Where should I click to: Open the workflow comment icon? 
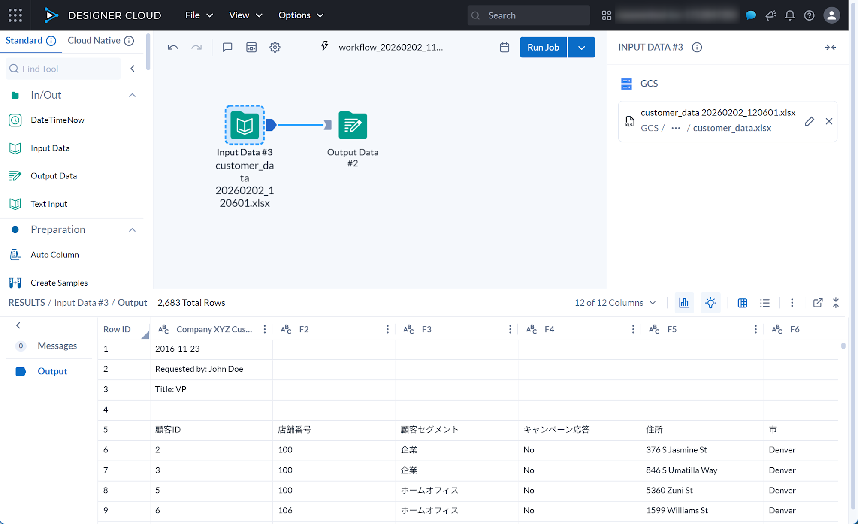[x=227, y=47]
